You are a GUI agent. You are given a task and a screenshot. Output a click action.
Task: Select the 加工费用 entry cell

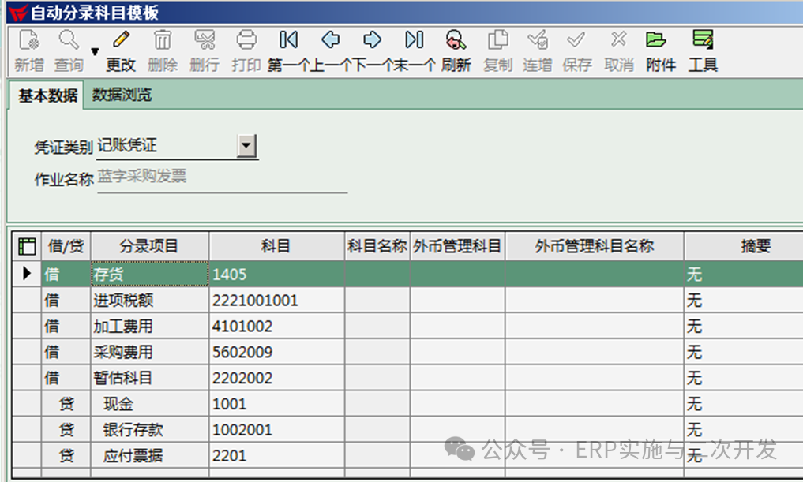(x=149, y=326)
